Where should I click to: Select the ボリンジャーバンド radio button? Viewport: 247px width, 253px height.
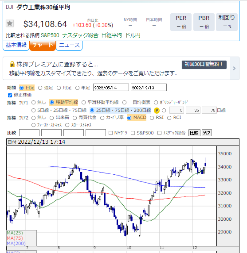click(156, 103)
